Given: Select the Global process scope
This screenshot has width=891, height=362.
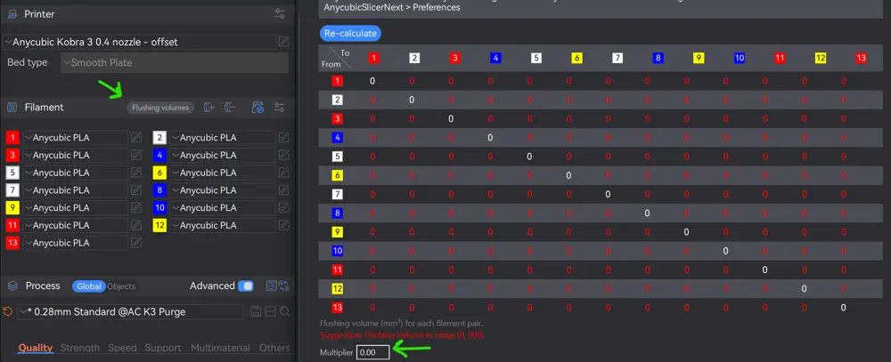Looking at the screenshot, I should 89,286.
